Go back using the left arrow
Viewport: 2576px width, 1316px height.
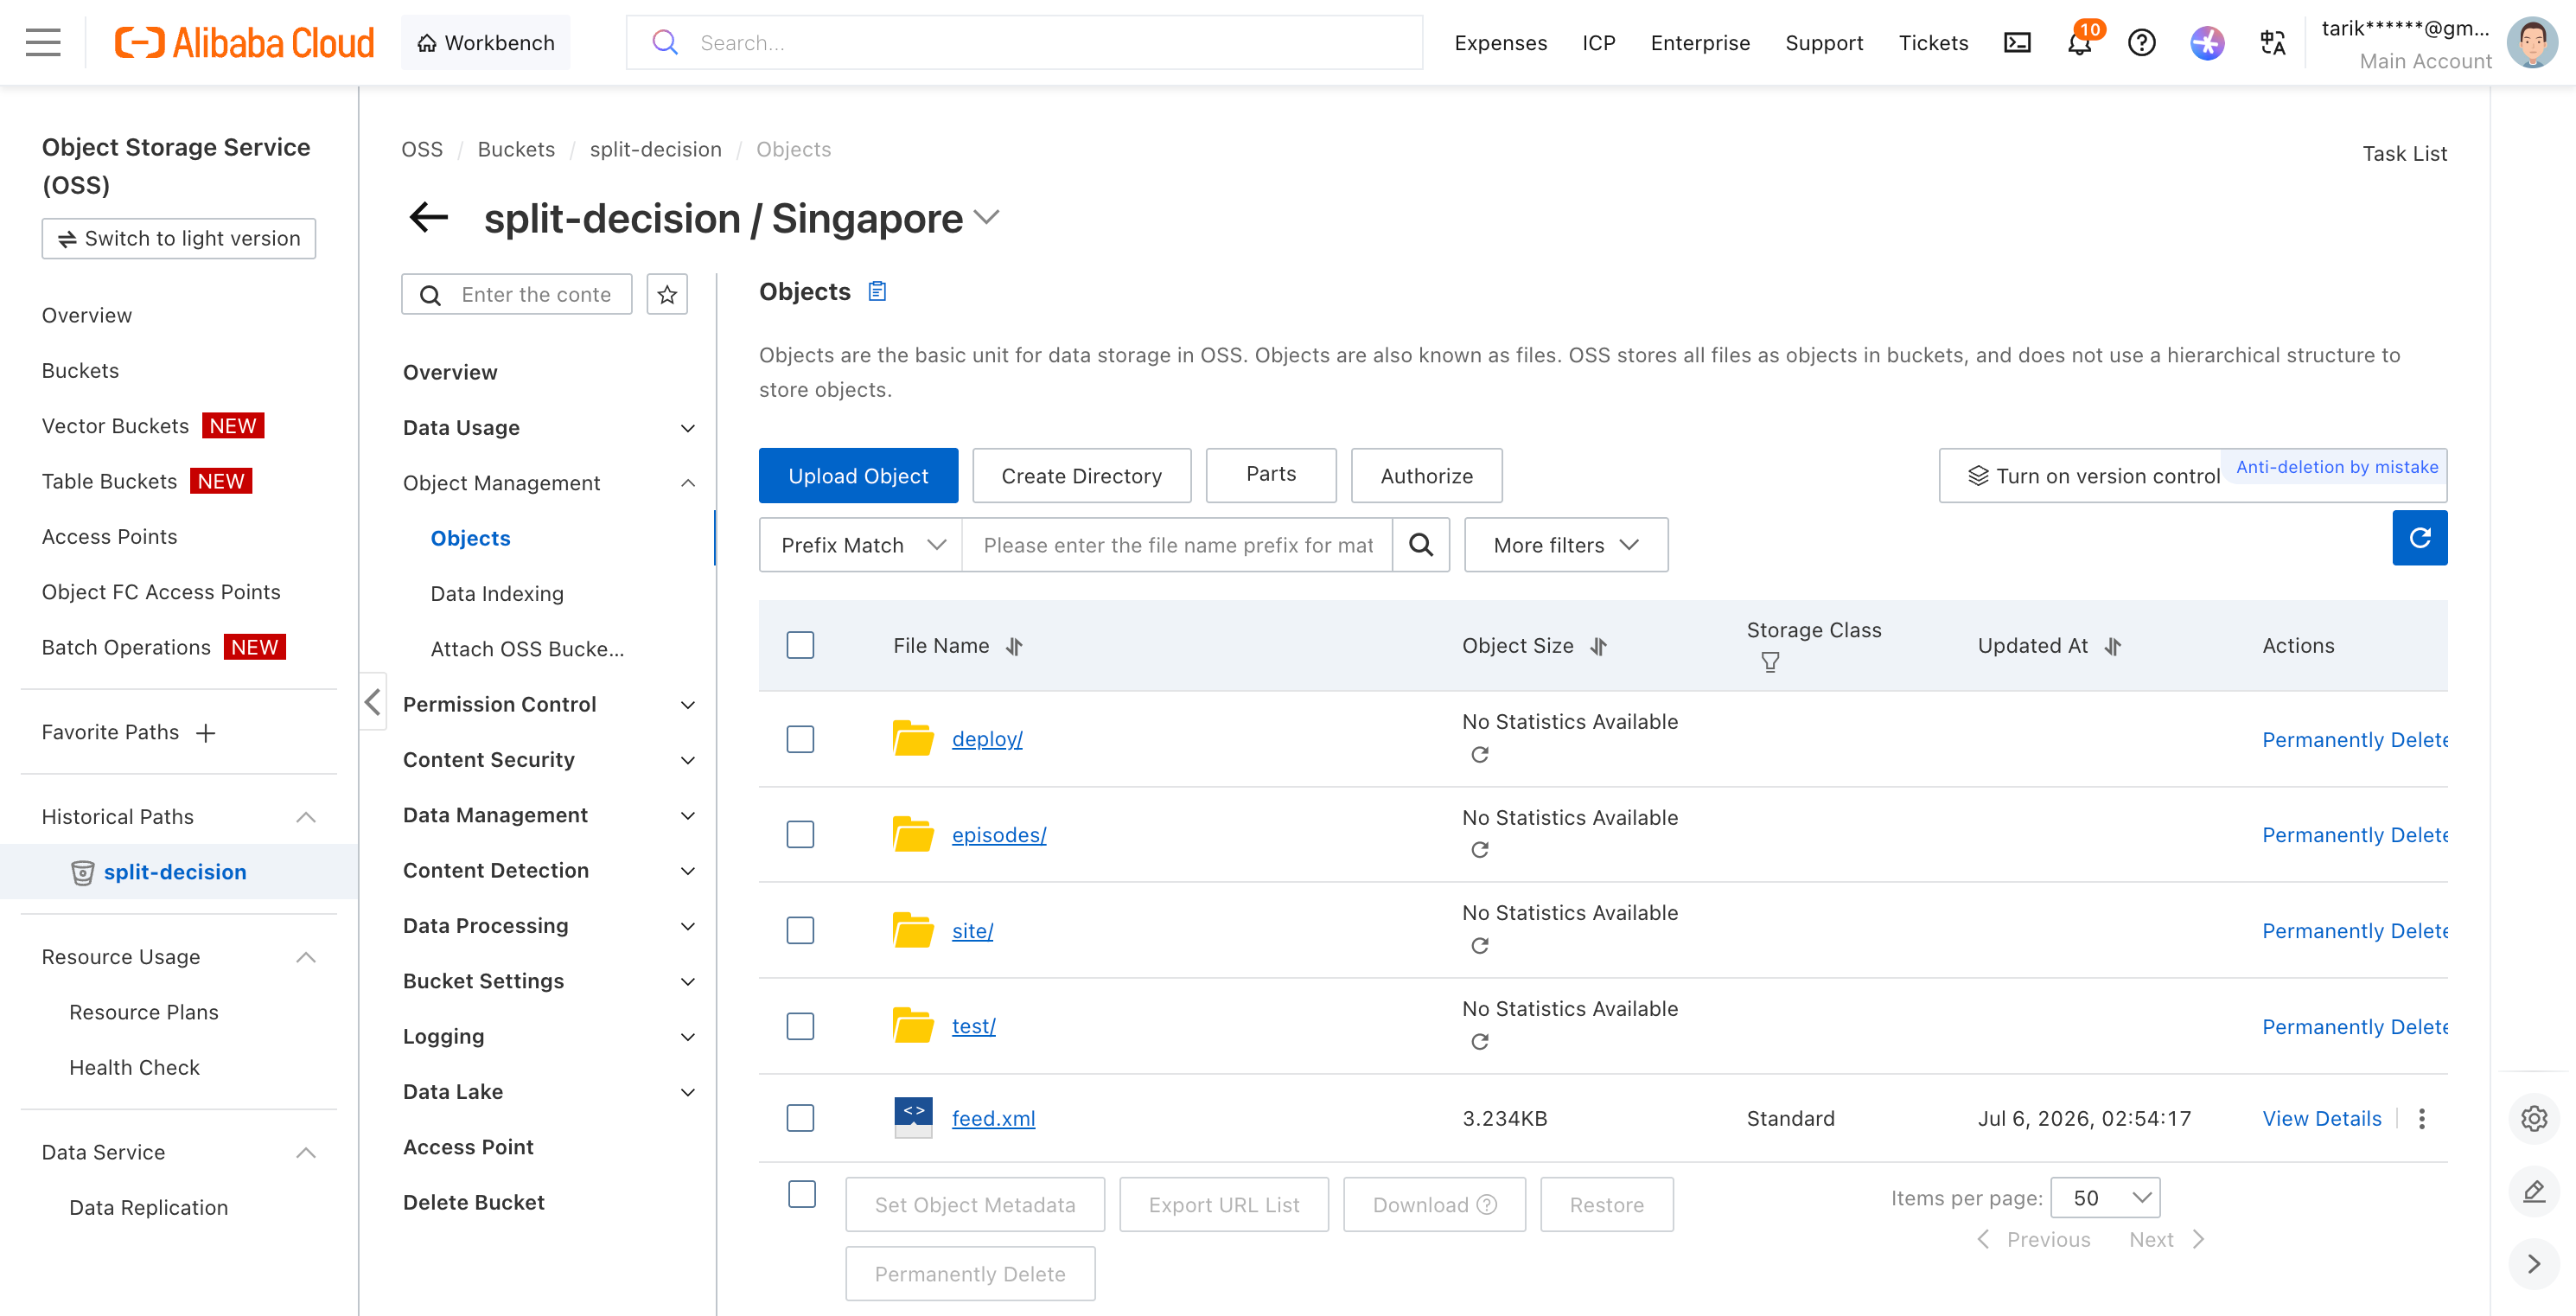(x=429, y=217)
